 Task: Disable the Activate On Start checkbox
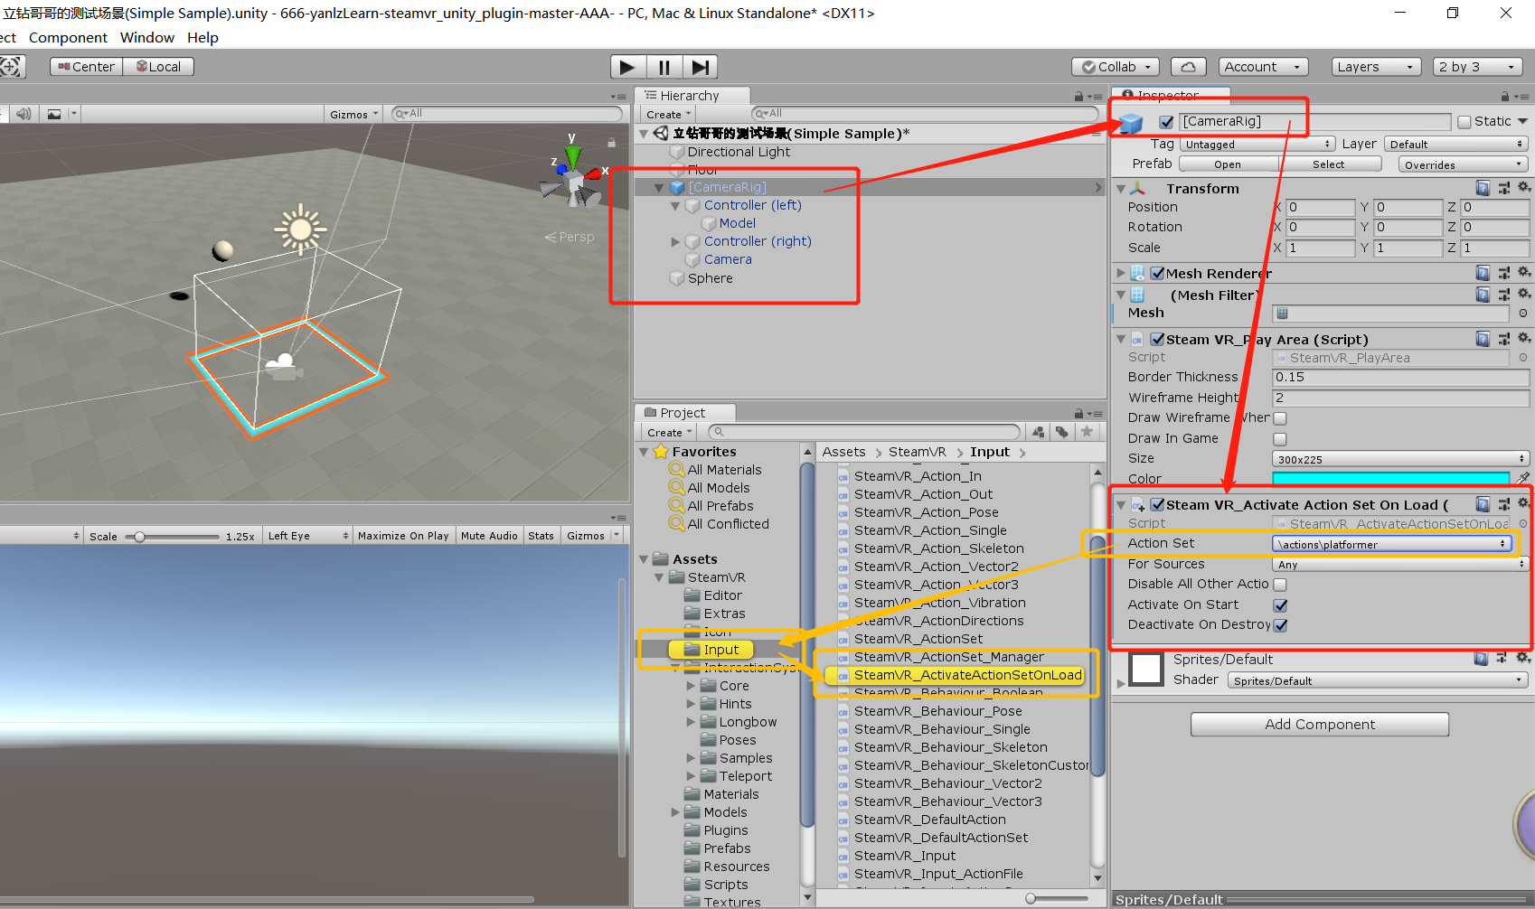[1280, 604]
